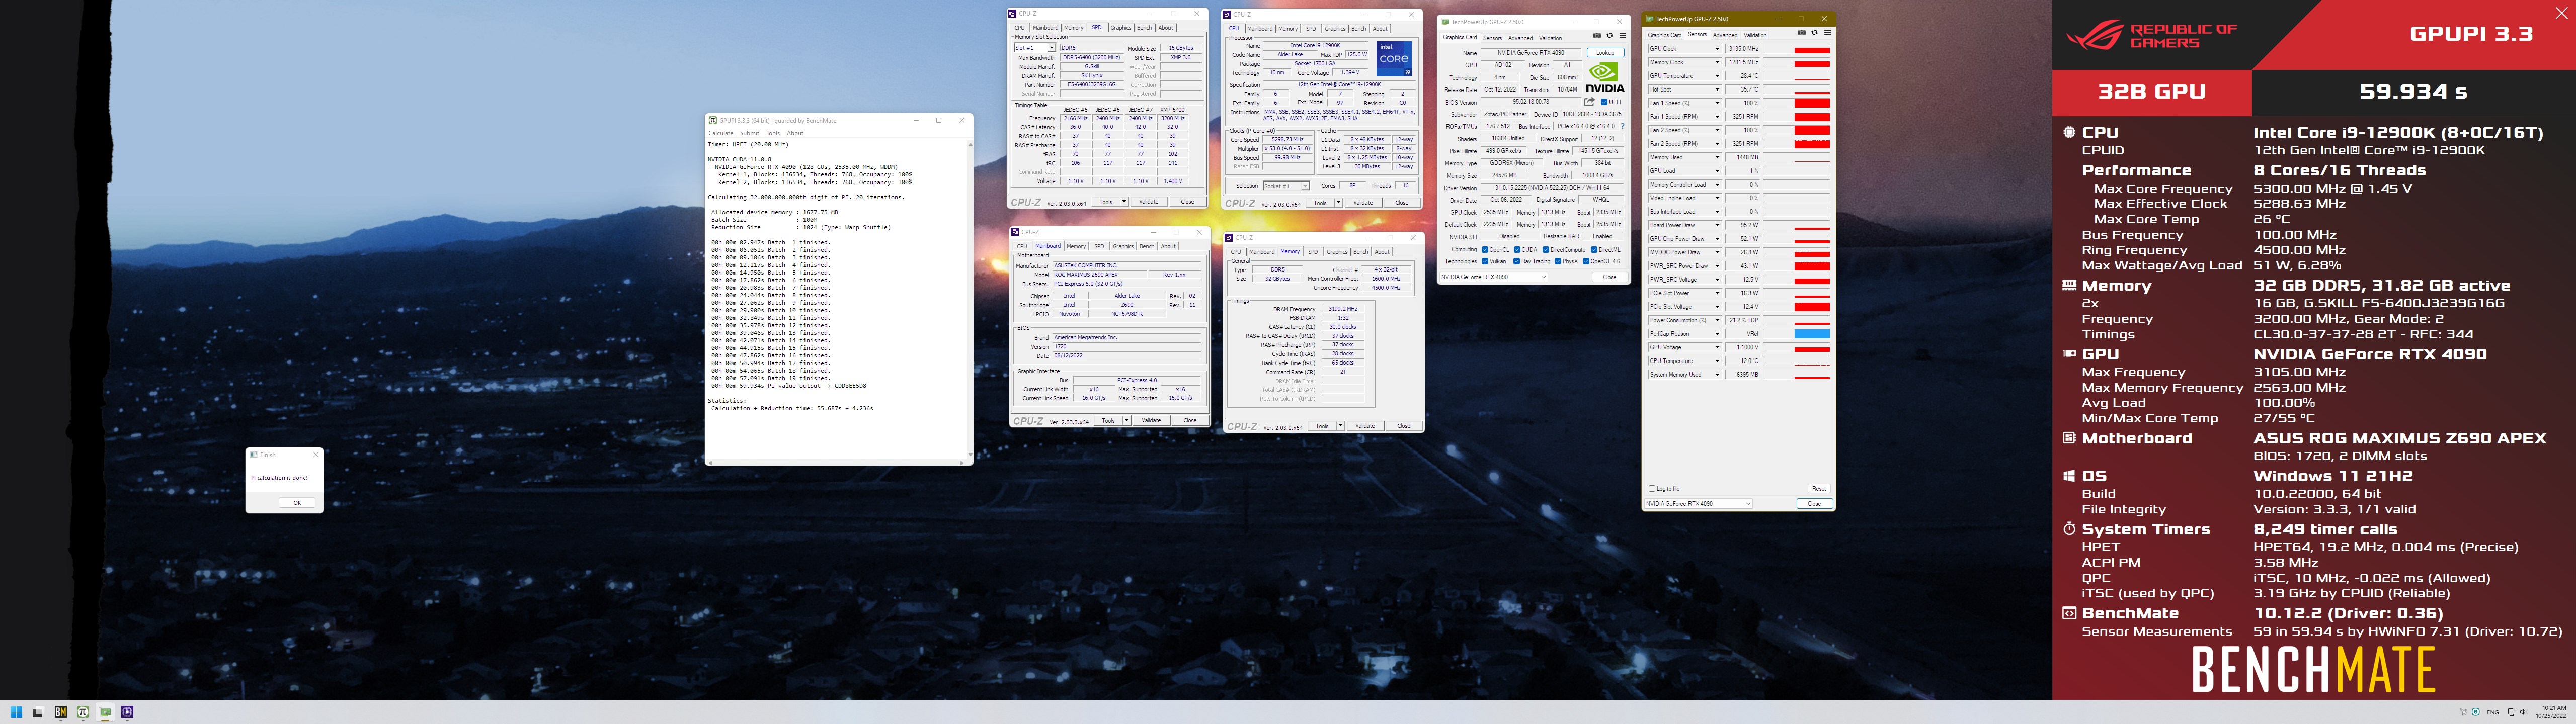Click the camera icon in GPU-Z Sensors window

tap(1802, 33)
